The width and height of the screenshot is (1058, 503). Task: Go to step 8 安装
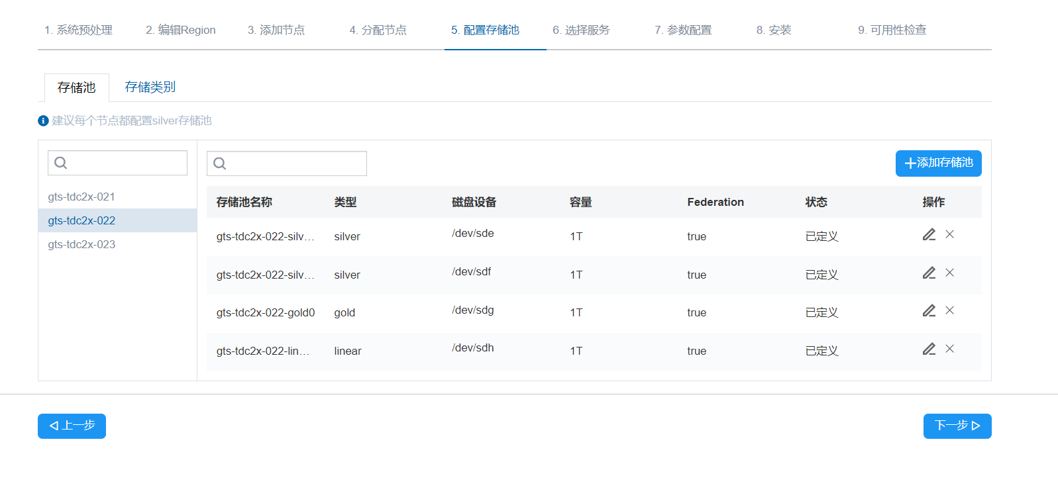(774, 30)
